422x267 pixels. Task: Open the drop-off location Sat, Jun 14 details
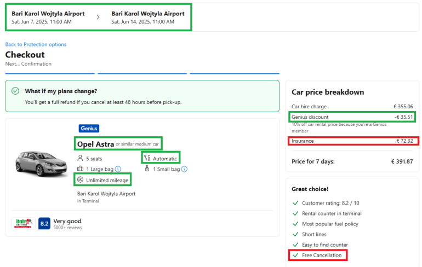click(147, 17)
